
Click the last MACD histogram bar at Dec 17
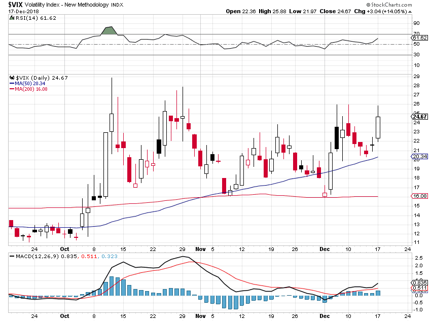[x=378, y=293]
